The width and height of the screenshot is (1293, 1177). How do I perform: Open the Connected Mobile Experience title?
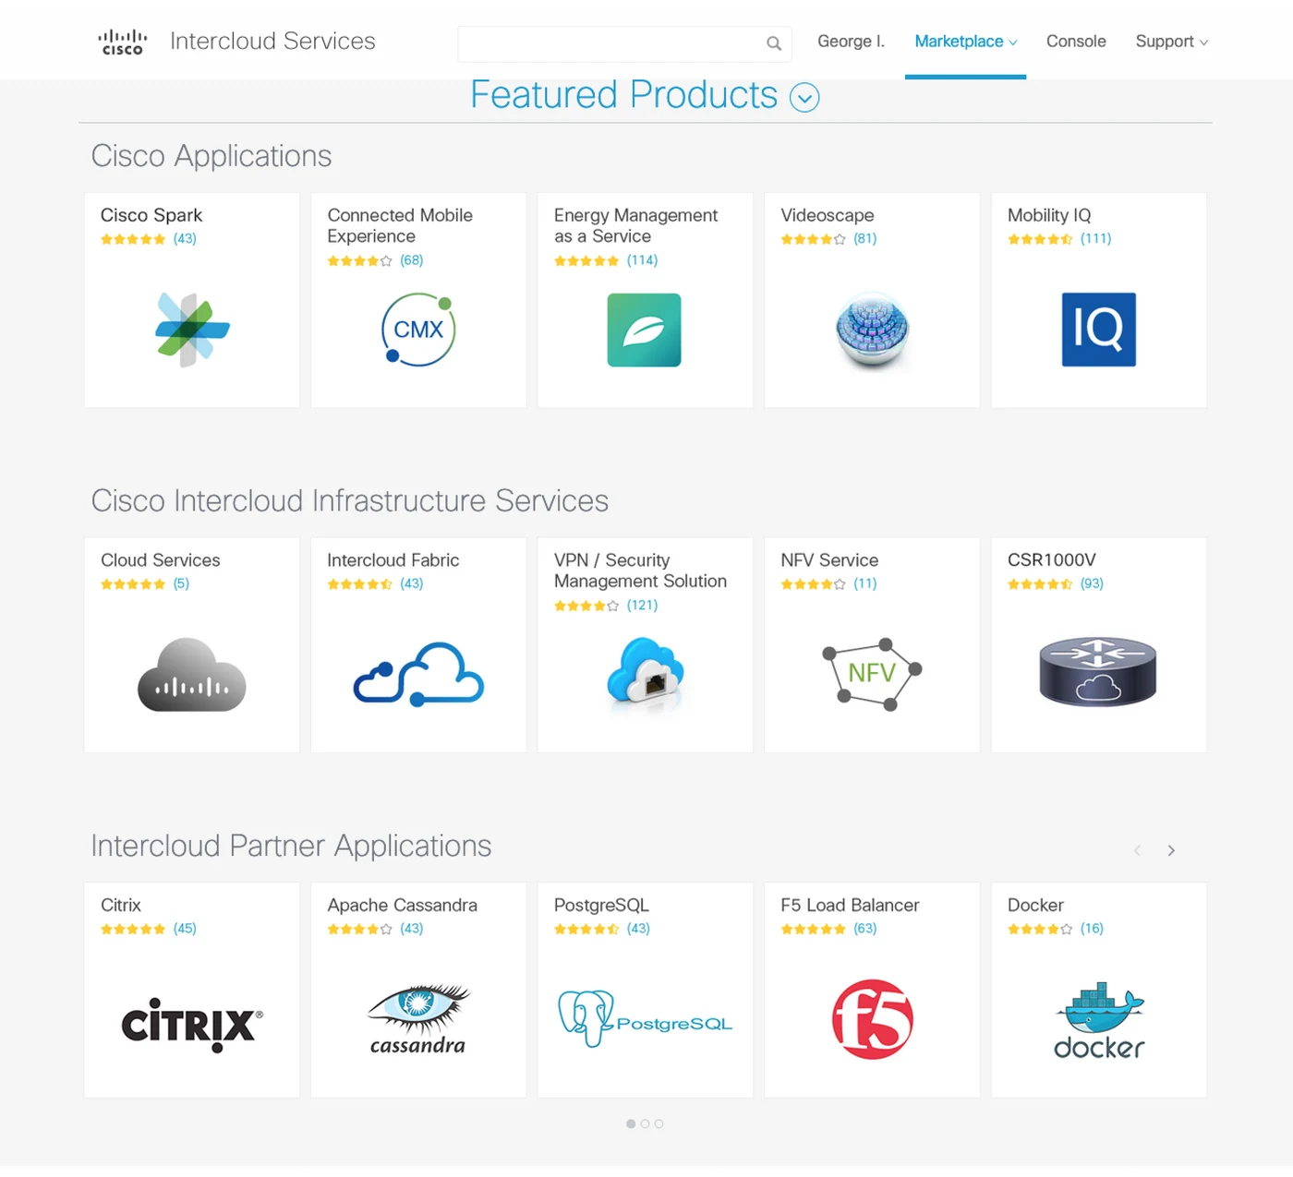pos(400,225)
